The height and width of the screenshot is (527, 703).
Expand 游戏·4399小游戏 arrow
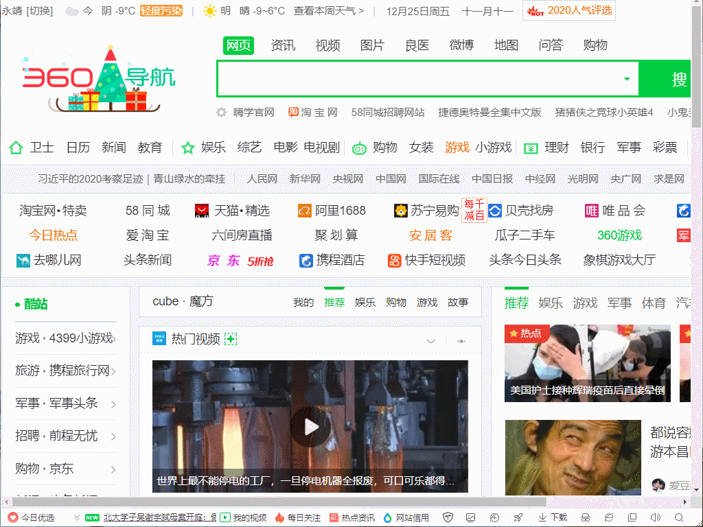113,339
